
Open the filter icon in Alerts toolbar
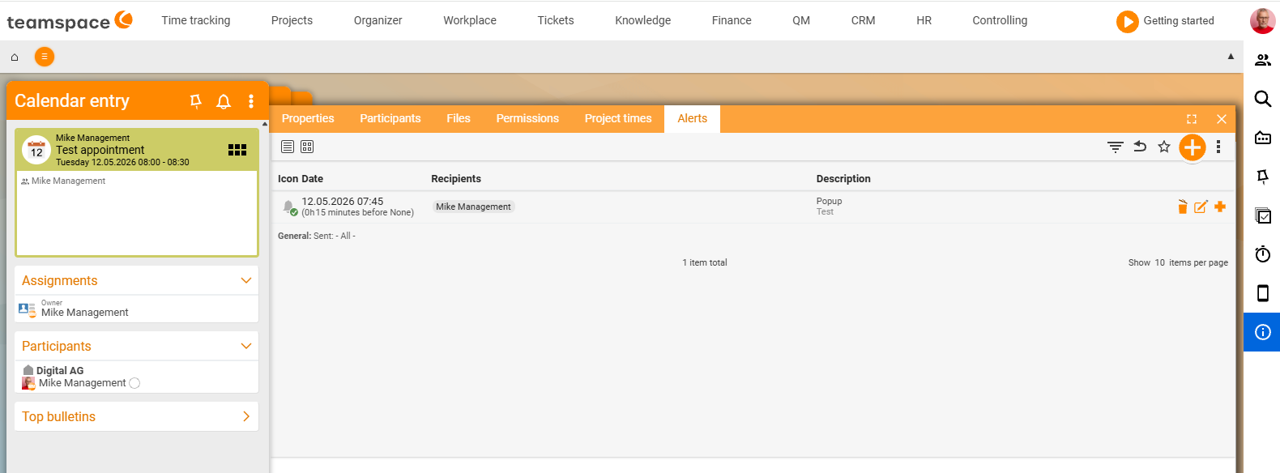pos(1116,147)
